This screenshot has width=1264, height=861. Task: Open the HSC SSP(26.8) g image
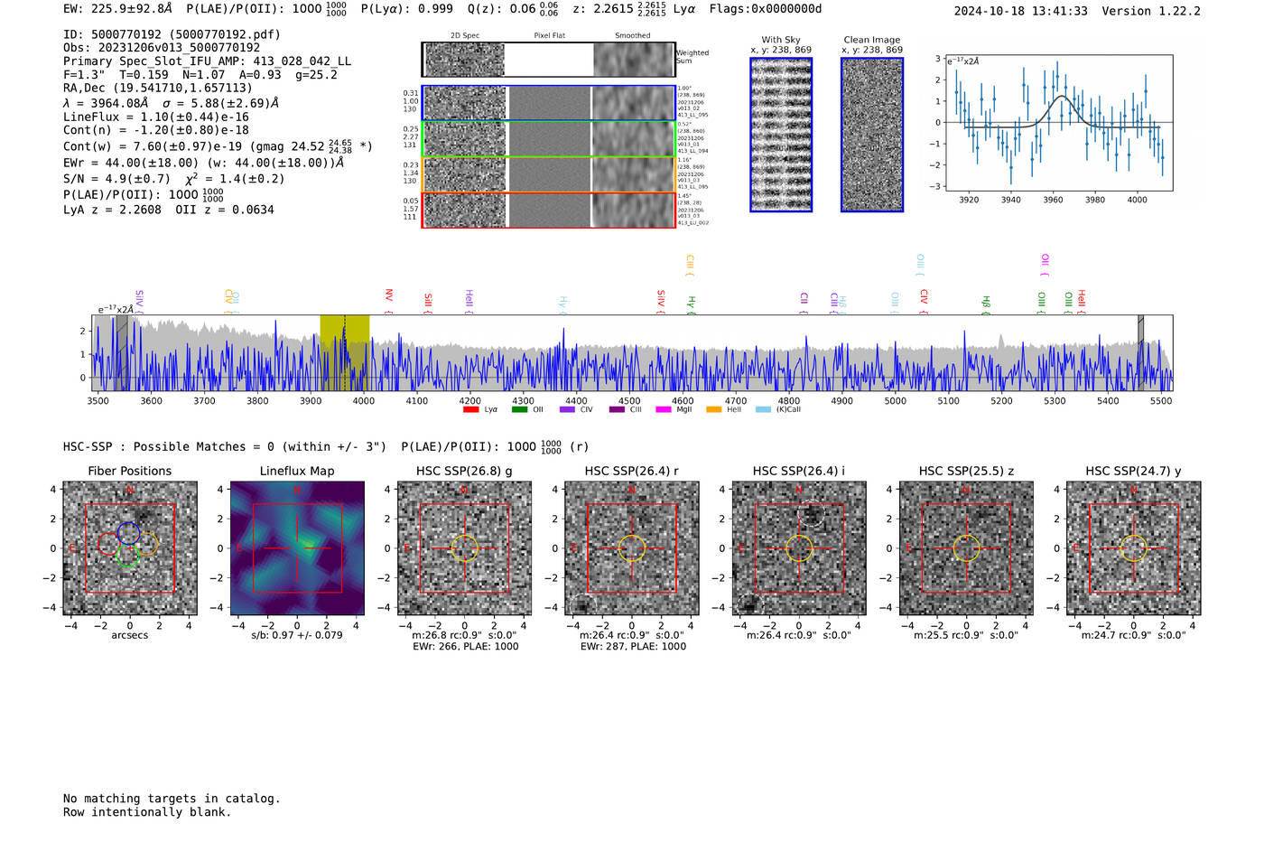point(464,548)
